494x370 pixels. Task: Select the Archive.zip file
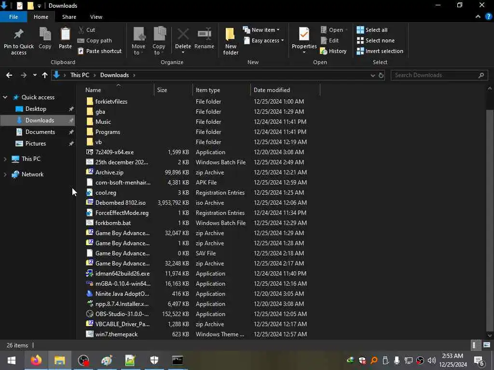(x=110, y=172)
